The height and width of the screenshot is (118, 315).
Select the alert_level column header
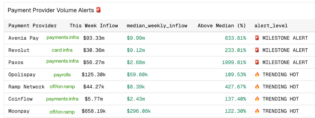(271, 26)
